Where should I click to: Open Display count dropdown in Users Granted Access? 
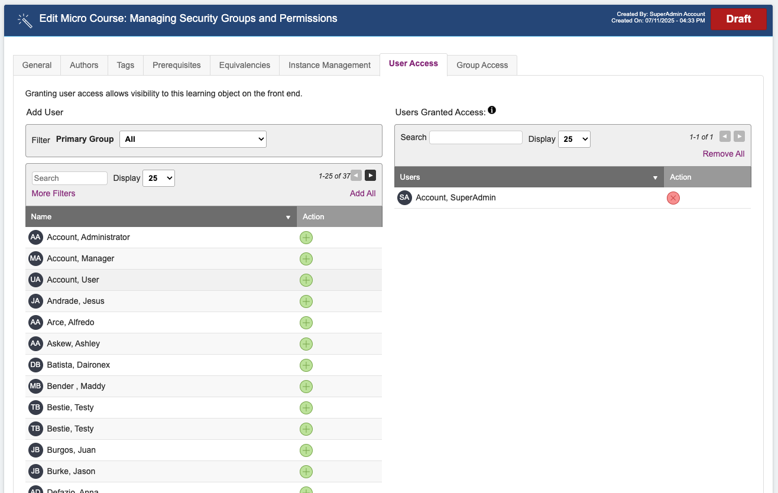point(574,139)
